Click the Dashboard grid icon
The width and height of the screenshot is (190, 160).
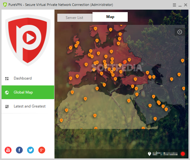click(7, 79)
